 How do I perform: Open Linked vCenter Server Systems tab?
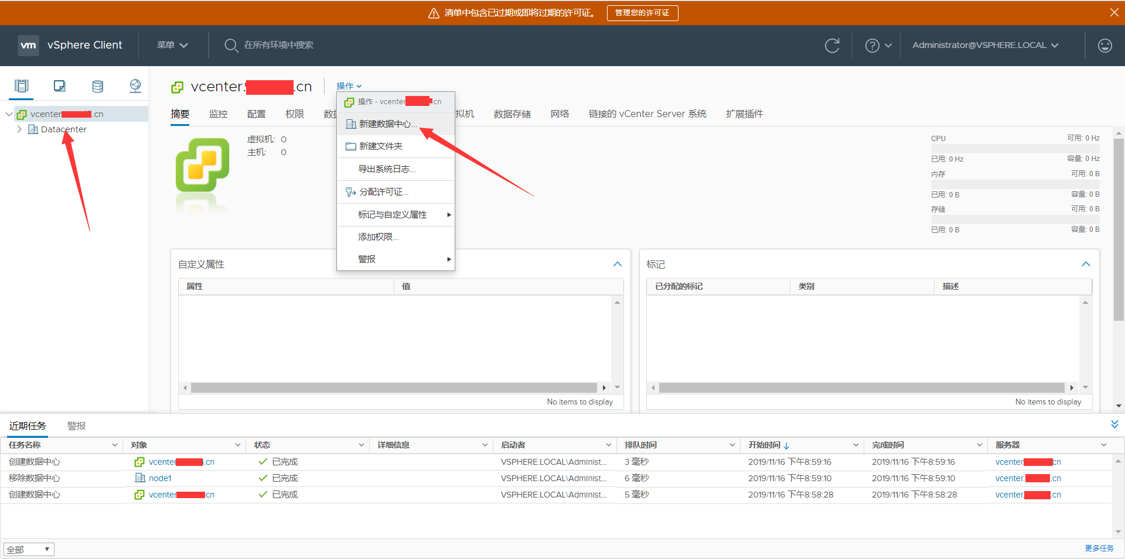(x=647, y=114)
